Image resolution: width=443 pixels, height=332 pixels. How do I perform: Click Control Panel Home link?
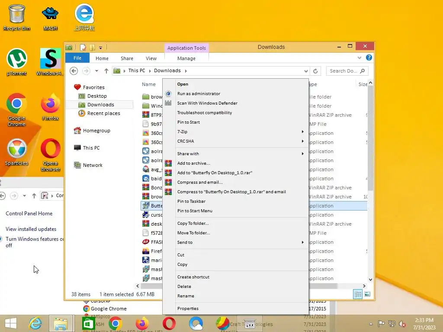(29, 214)
